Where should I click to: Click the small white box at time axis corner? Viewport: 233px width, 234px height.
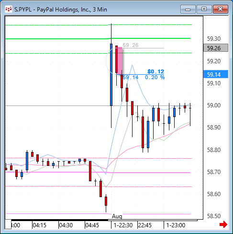click(8, 224)
